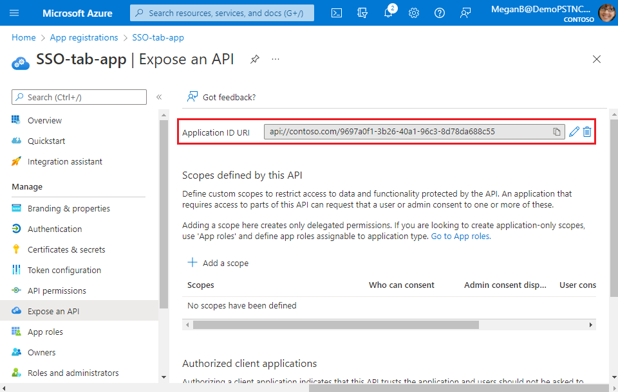
Task: Click the Integration assistant rocket icon
Action: pos(16,161)
